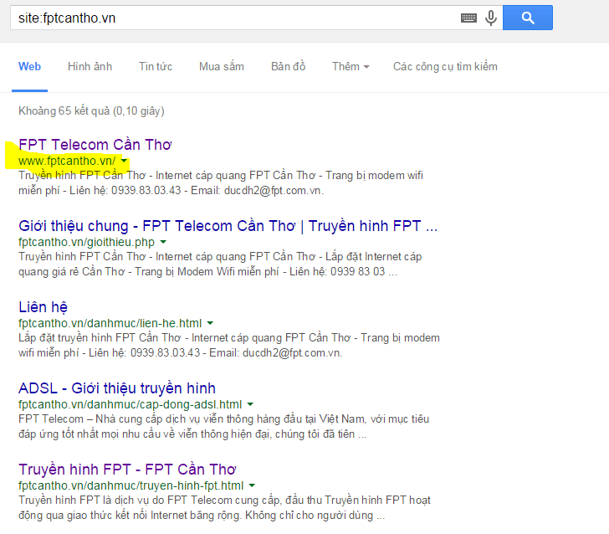Click the fptcantho.vn/danhmuc/truyen-hinh-fpt.html URL text
The image size is (609, 534).
point(130,485)
